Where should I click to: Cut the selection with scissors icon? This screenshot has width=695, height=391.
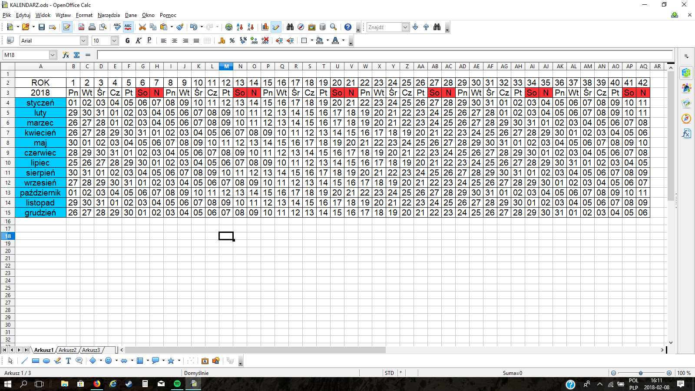[142, 27]
